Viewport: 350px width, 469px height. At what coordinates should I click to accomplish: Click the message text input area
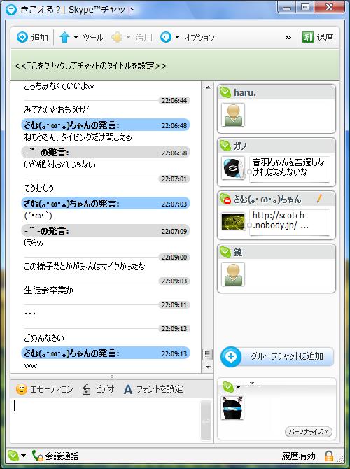click(106, 420)
